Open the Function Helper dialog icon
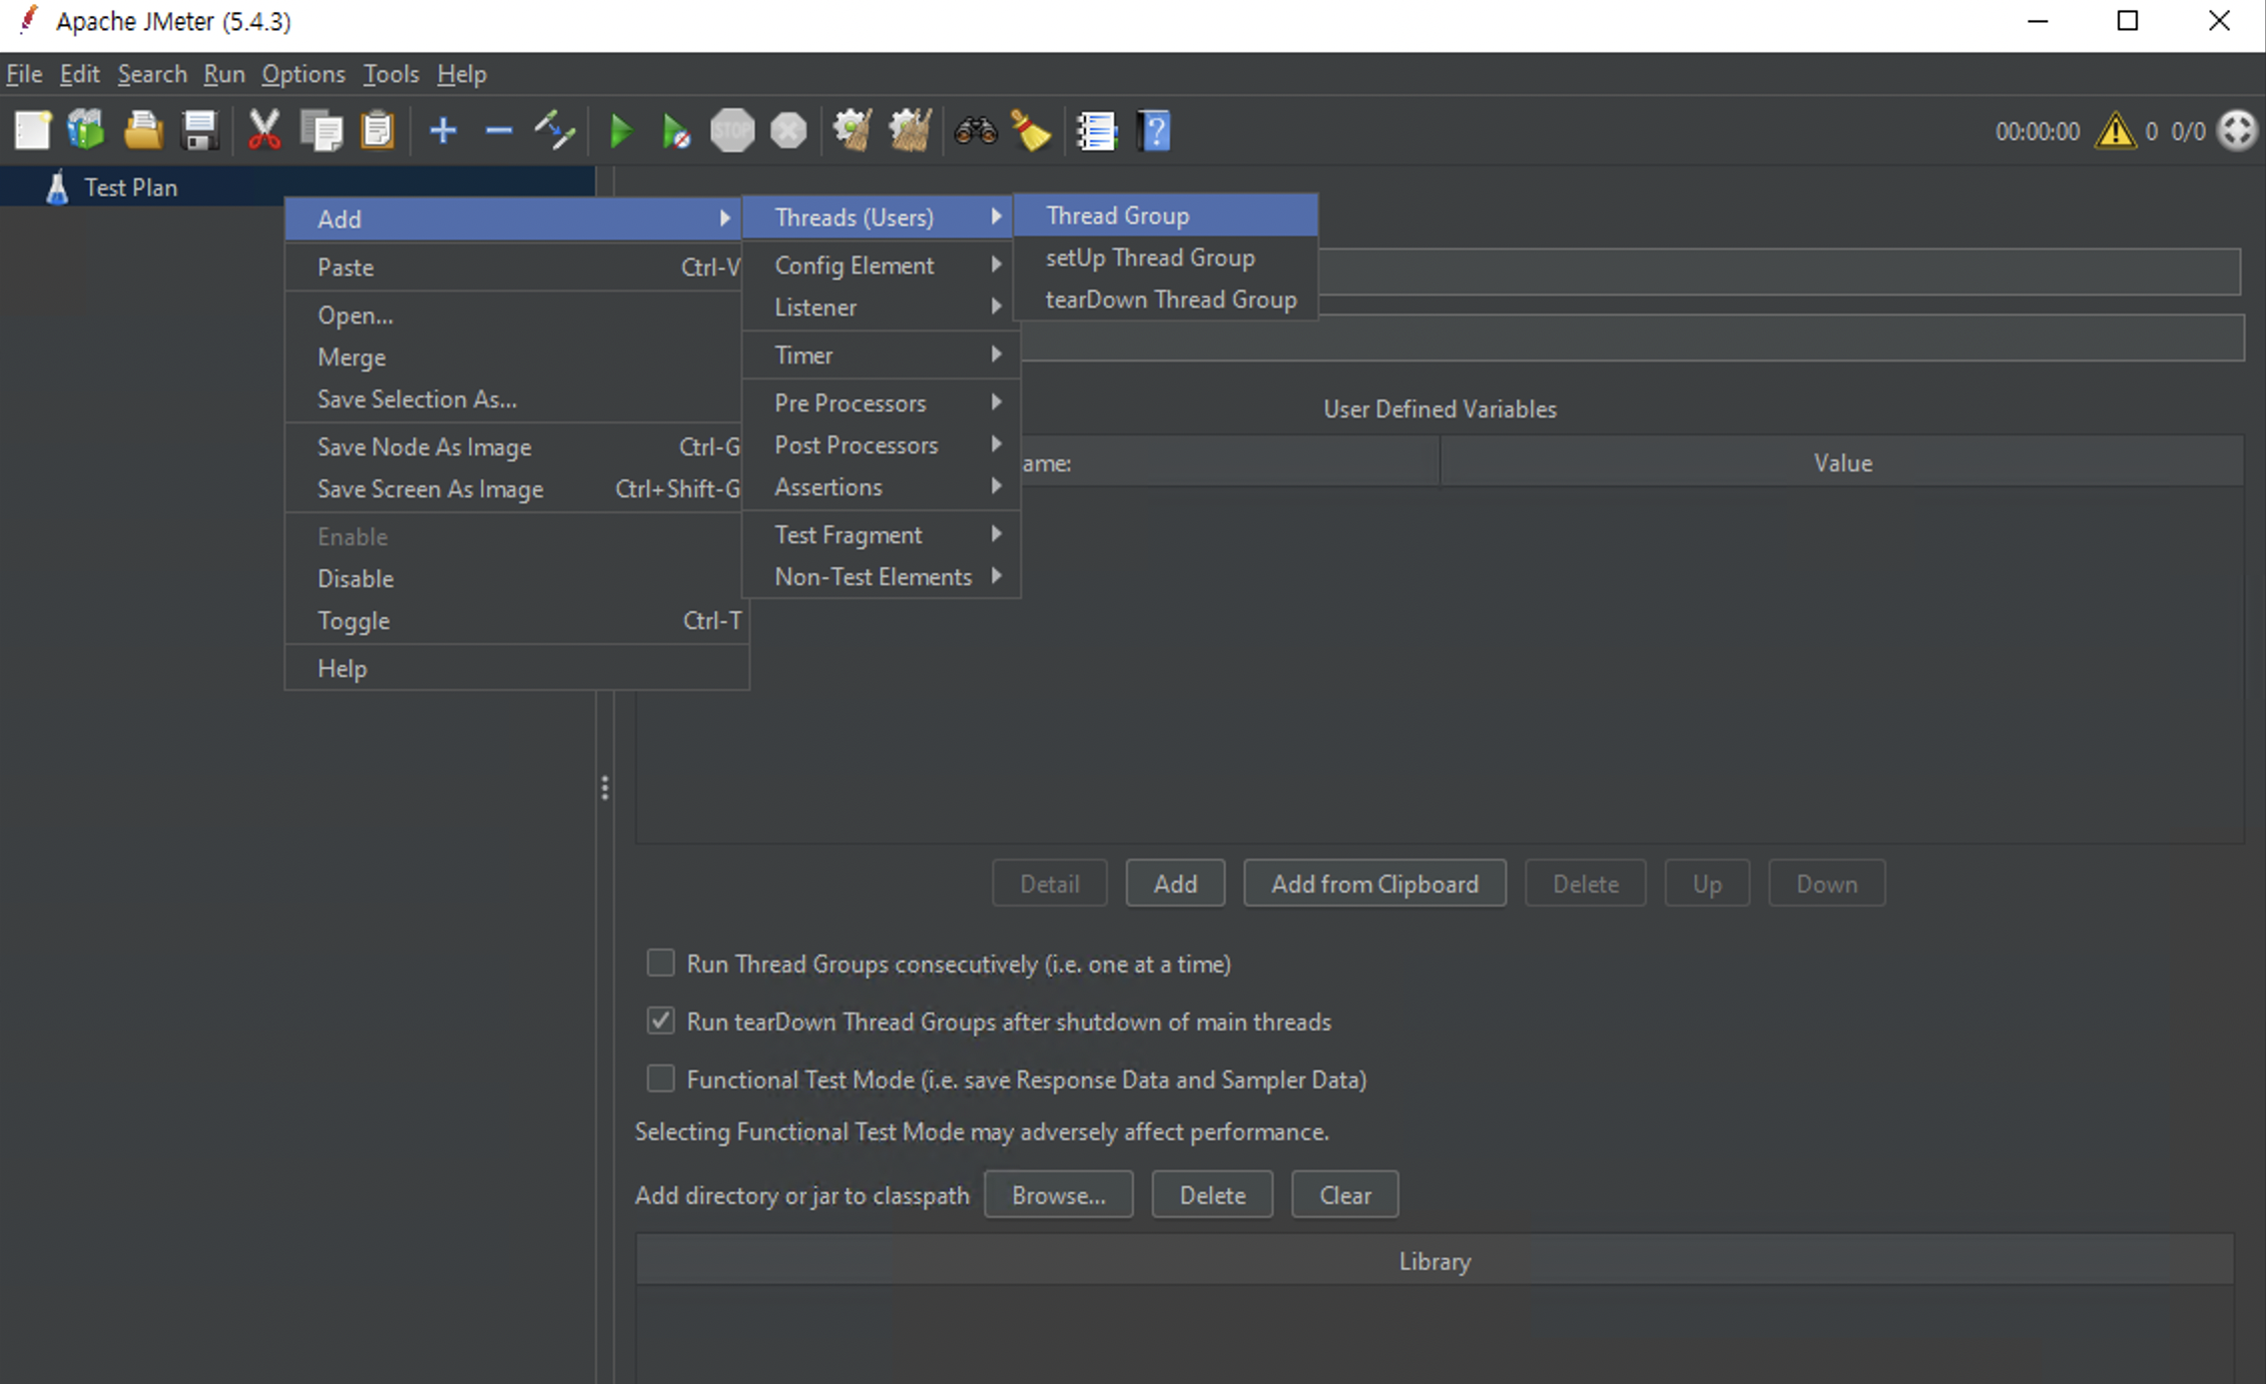 tap(1096, 131)
